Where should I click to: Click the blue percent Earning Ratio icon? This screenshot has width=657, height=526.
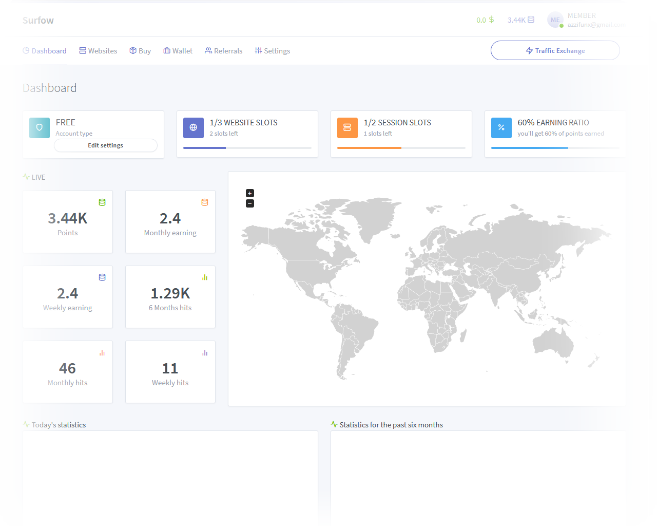click(x=501, y=128)
